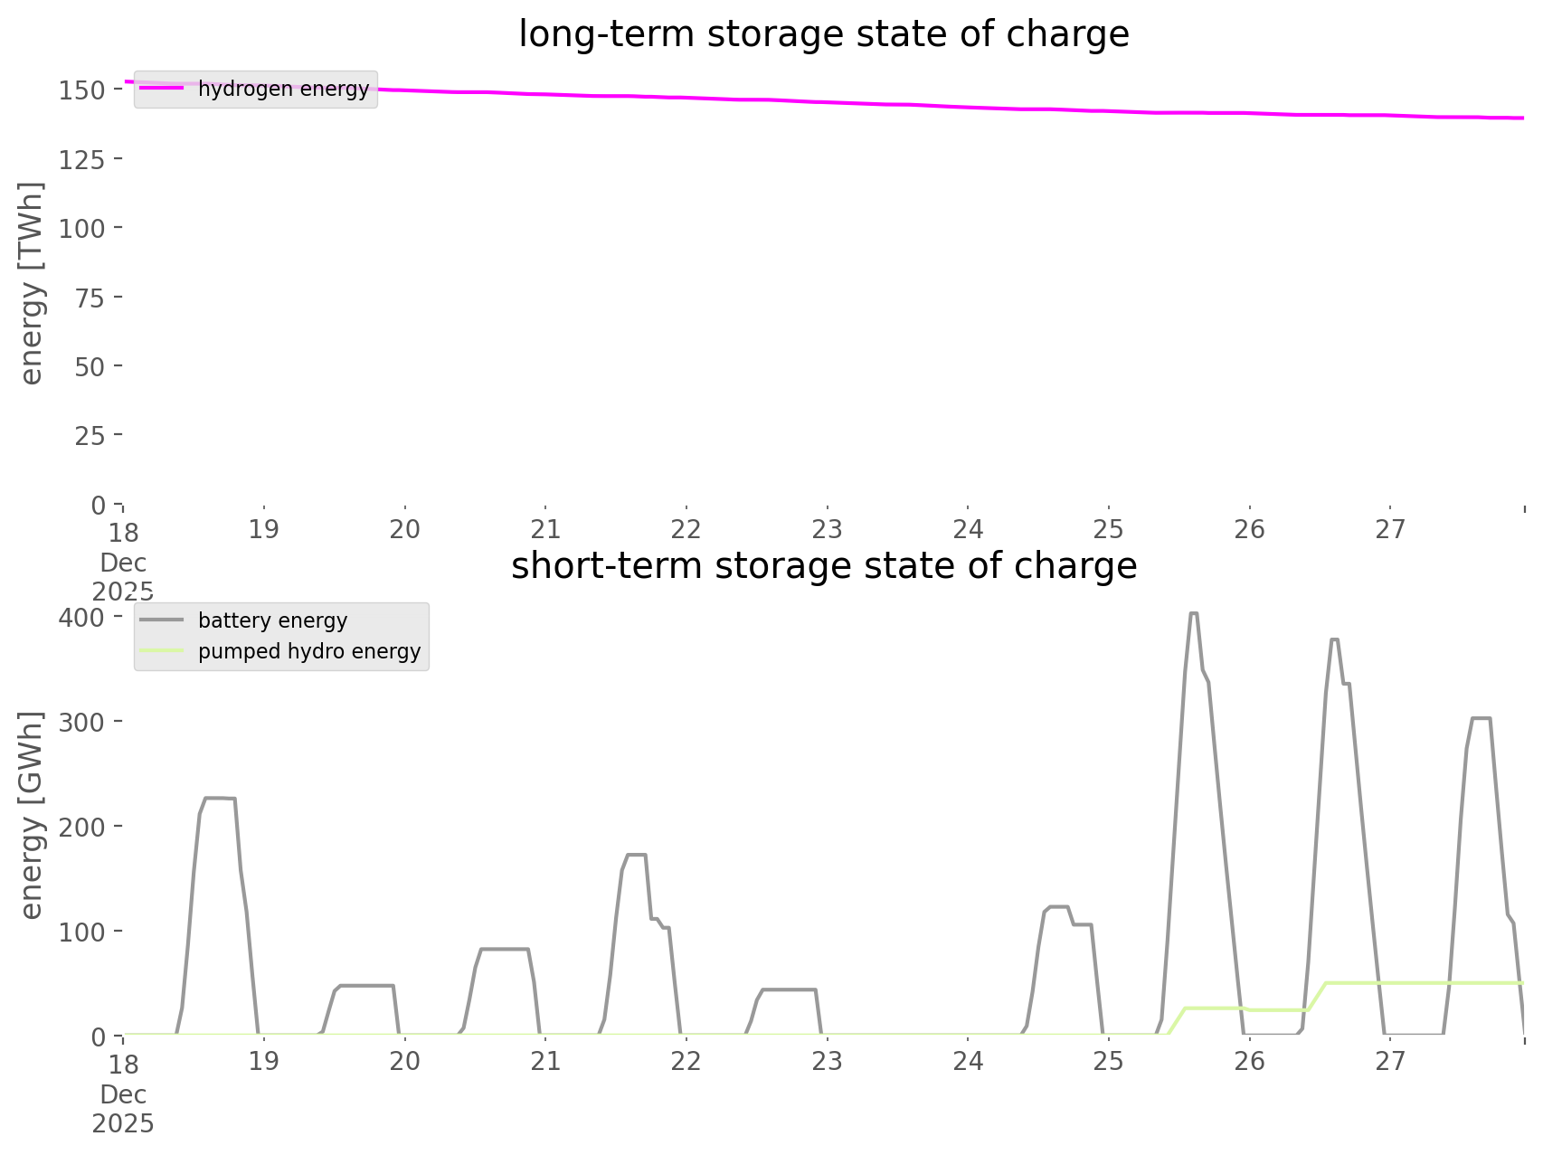Click the 150 tick on the TWh axis
Image resolution: width=1543 pixels, height=1155 pixels.
82,90
